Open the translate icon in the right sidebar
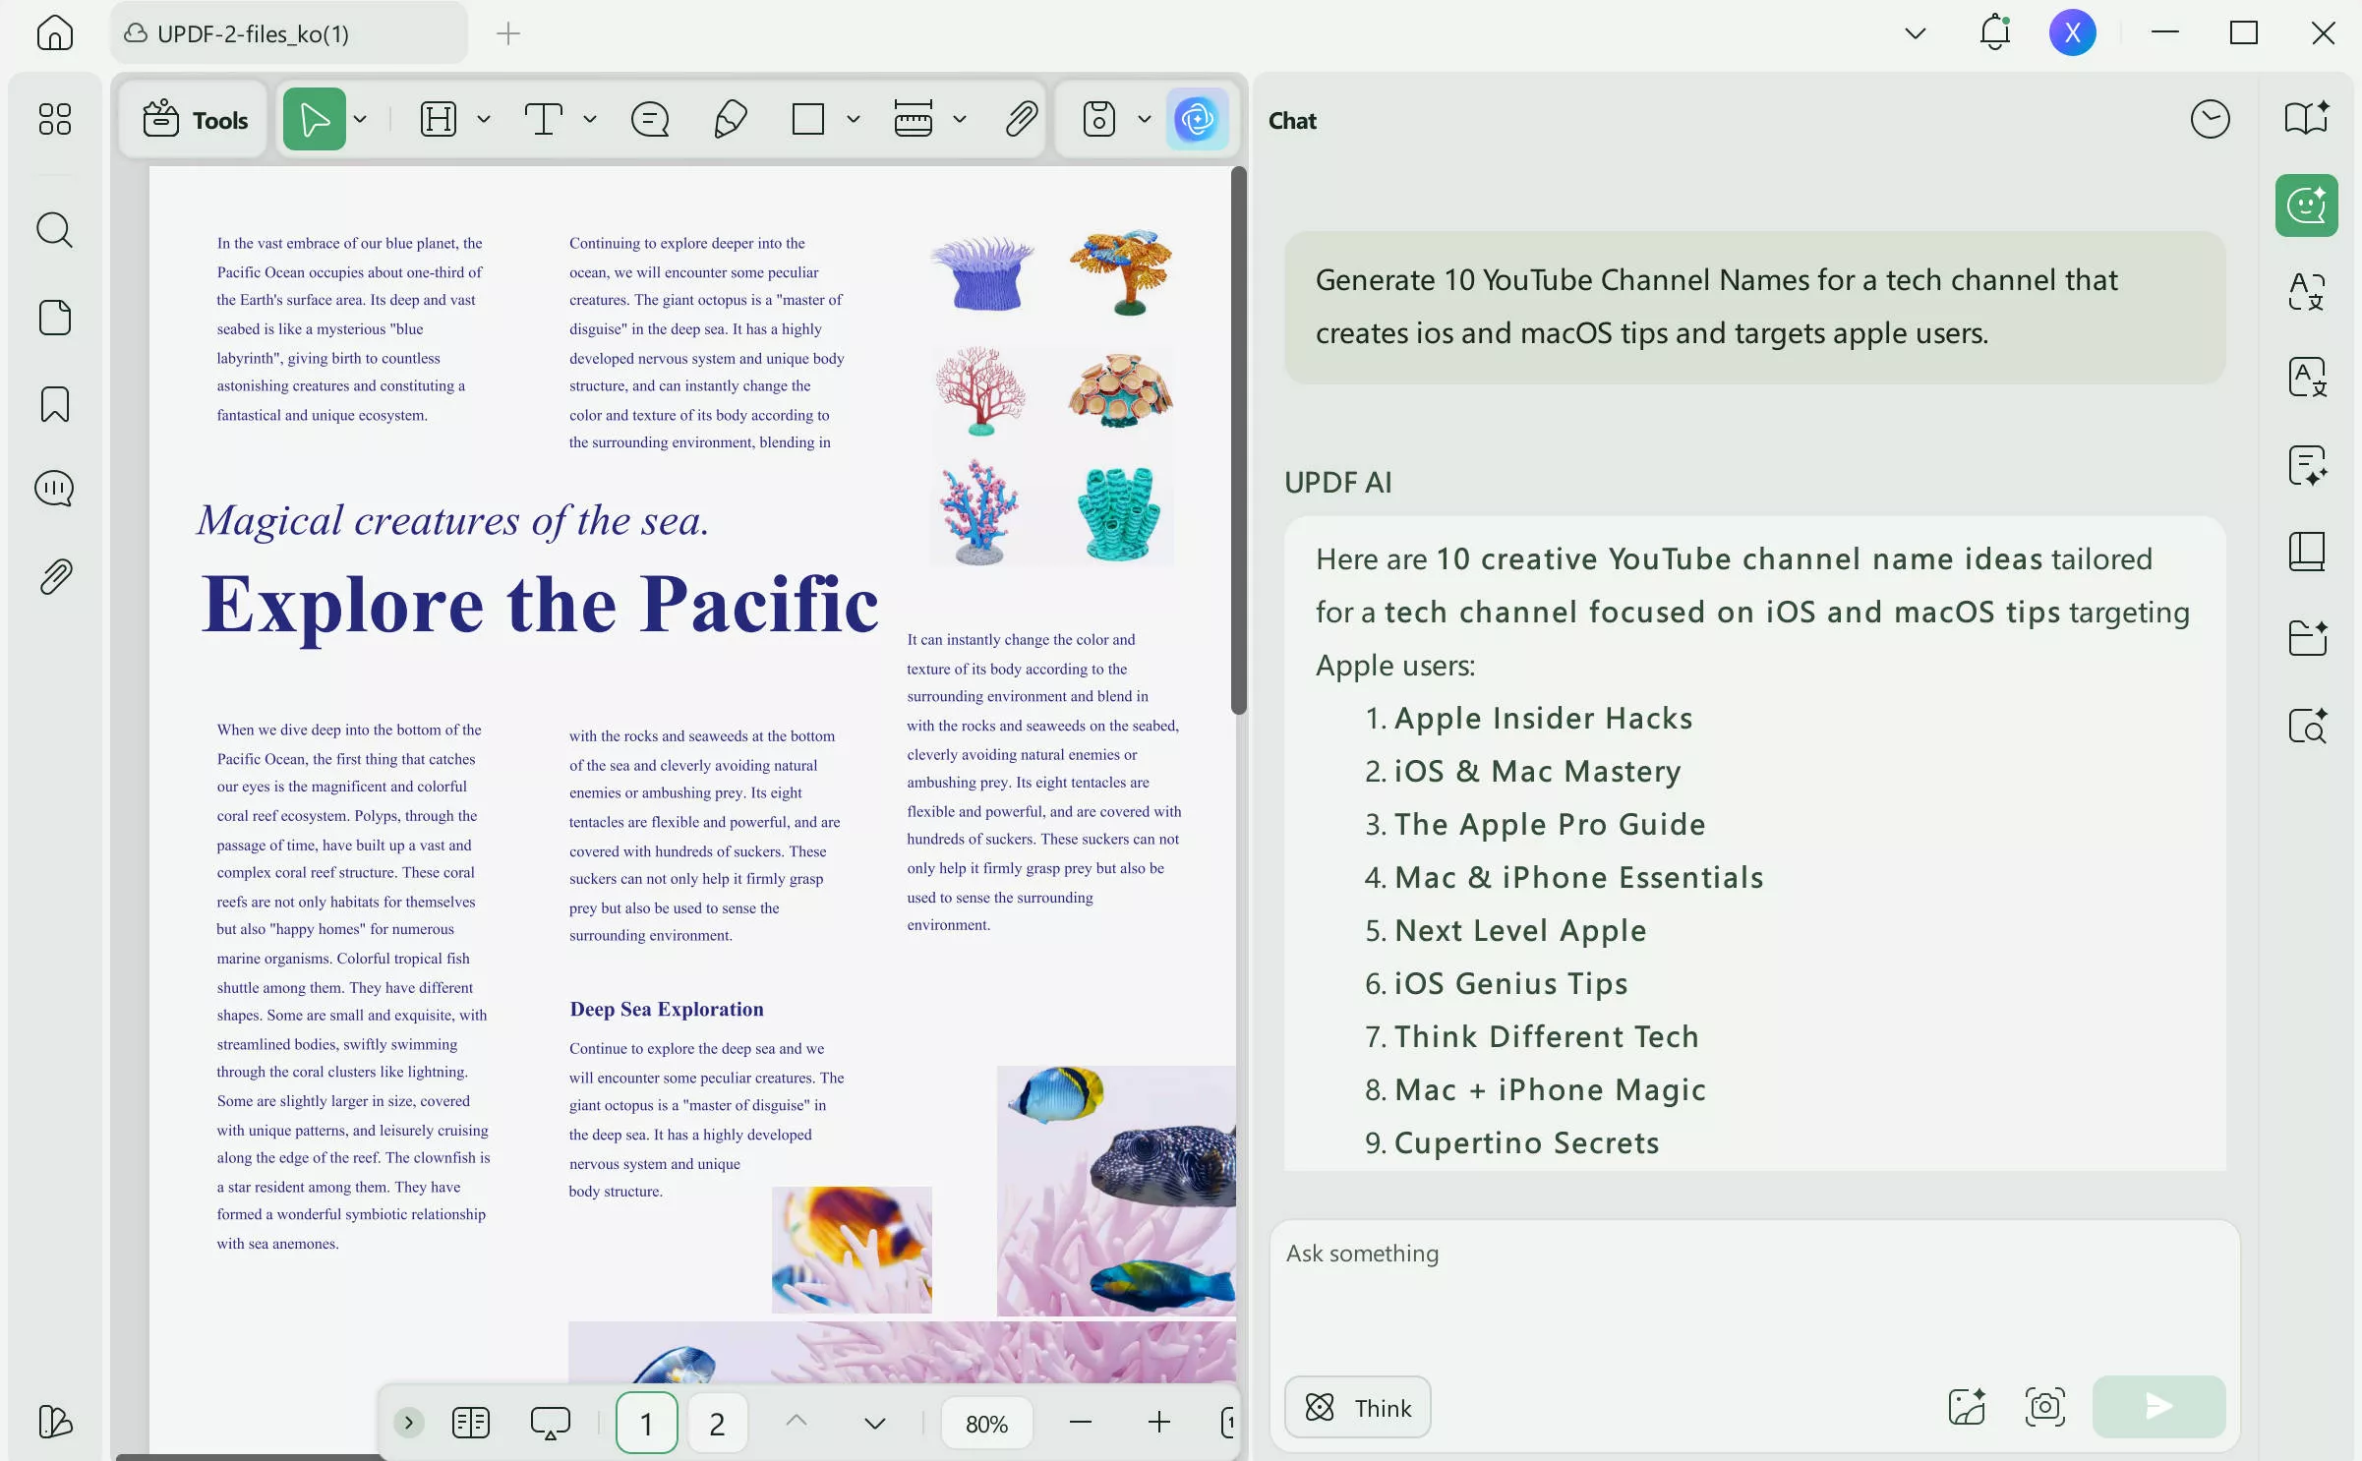 pyautogui.click(x=2306, y=292)
